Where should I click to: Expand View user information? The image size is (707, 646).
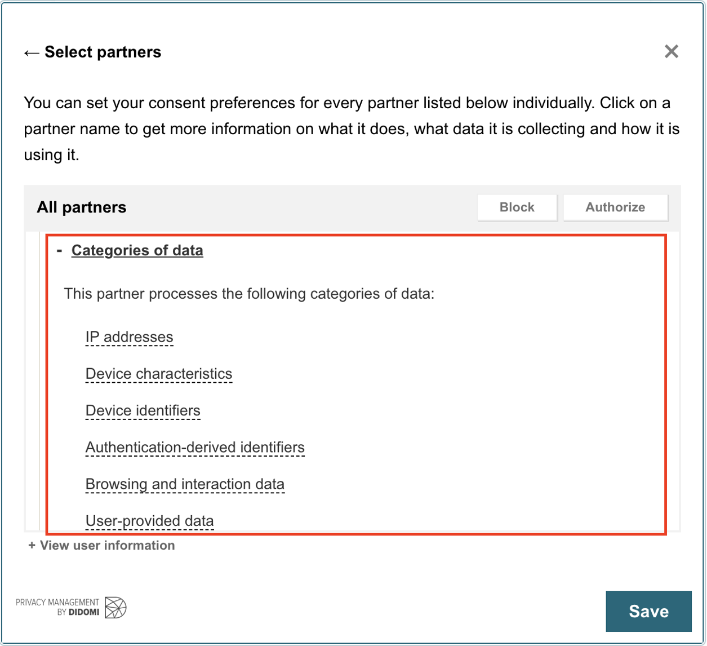pyautogui.click(x=101, y=546)
